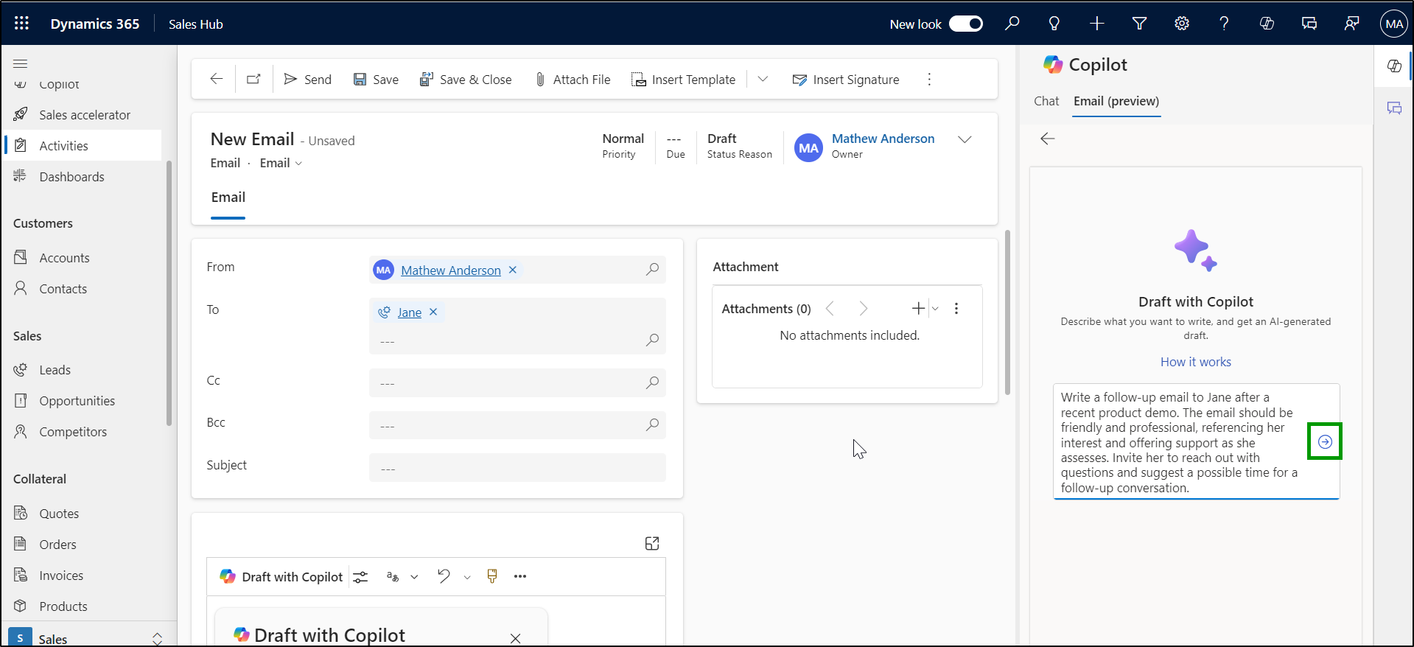Close the Draft with Copilot card
The image size is (1414, 647).
click(516, 638)
